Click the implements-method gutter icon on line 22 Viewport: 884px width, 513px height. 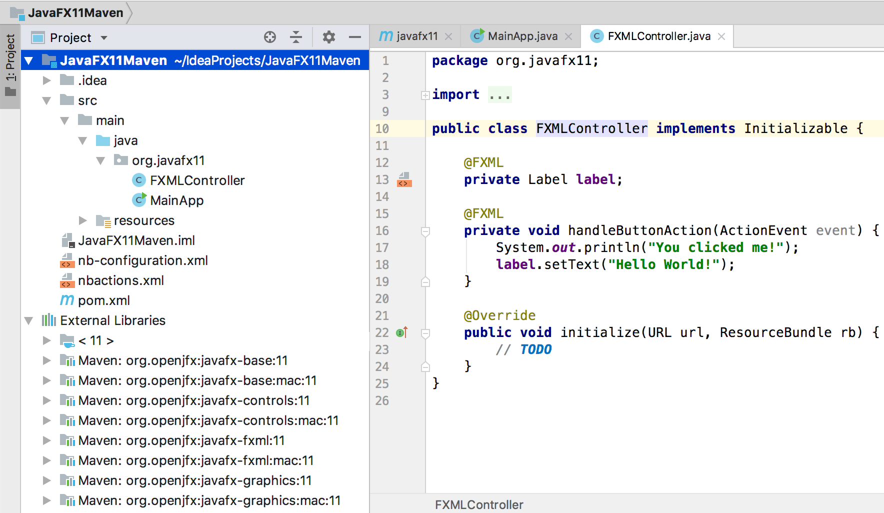pyautogui.click(x=402, y=332)
